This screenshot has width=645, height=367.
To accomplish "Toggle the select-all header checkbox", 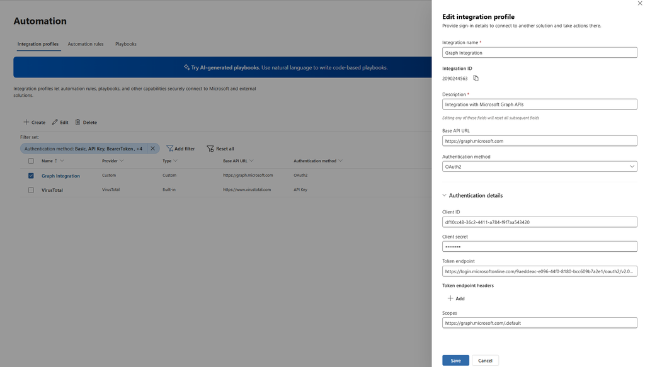I will click(31, 161).
